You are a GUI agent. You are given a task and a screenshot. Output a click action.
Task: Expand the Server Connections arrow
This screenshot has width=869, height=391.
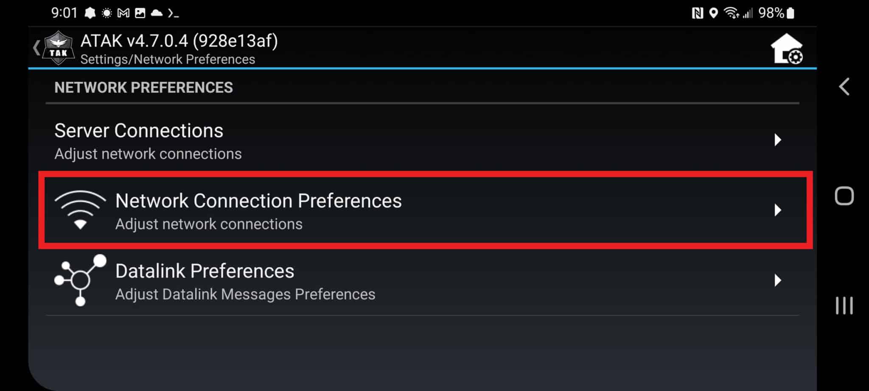pyautogui.click(x=777, y=140)
